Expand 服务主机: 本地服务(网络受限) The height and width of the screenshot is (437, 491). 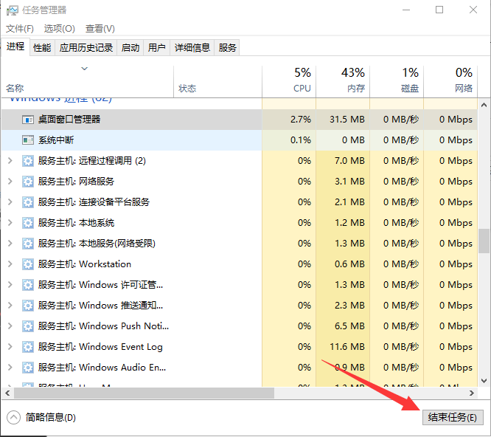[x=10, y=244]
